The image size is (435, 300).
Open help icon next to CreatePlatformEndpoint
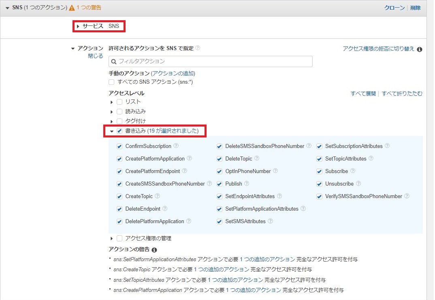(184, 171)
